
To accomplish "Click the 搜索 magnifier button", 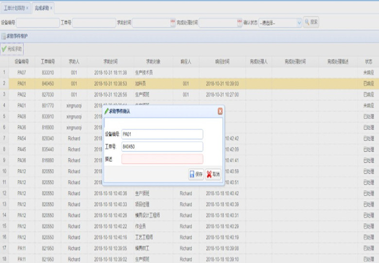I will pos(311,22).
